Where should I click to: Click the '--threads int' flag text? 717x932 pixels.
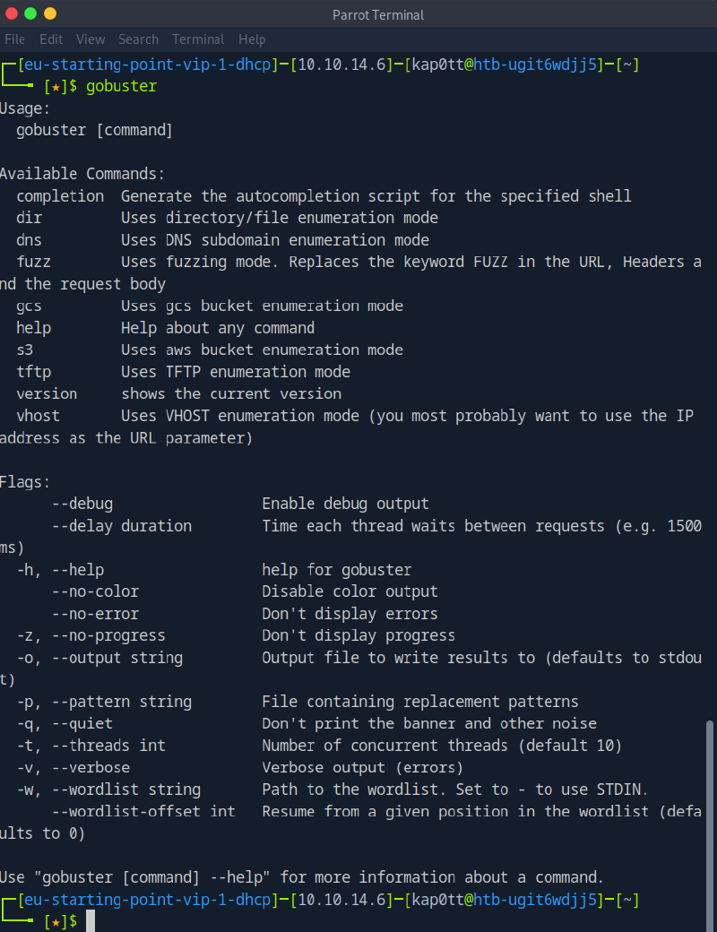[x=108, y=746]
